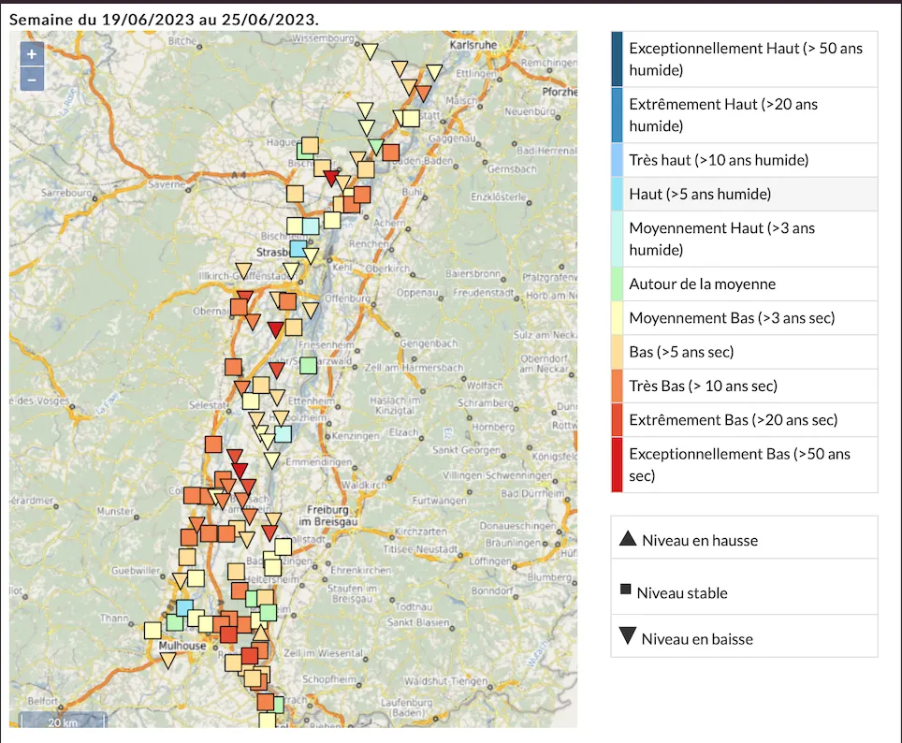Select the 'Autour de la moyenne' legend entry
The height and width of the screenshot is (743, 902).
pos(702,284)
